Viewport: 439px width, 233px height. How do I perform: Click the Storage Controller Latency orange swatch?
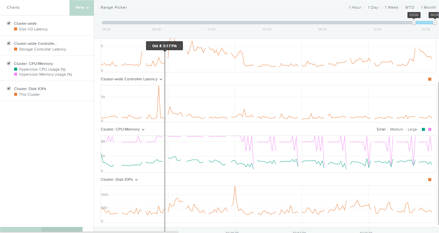point(15,49)
